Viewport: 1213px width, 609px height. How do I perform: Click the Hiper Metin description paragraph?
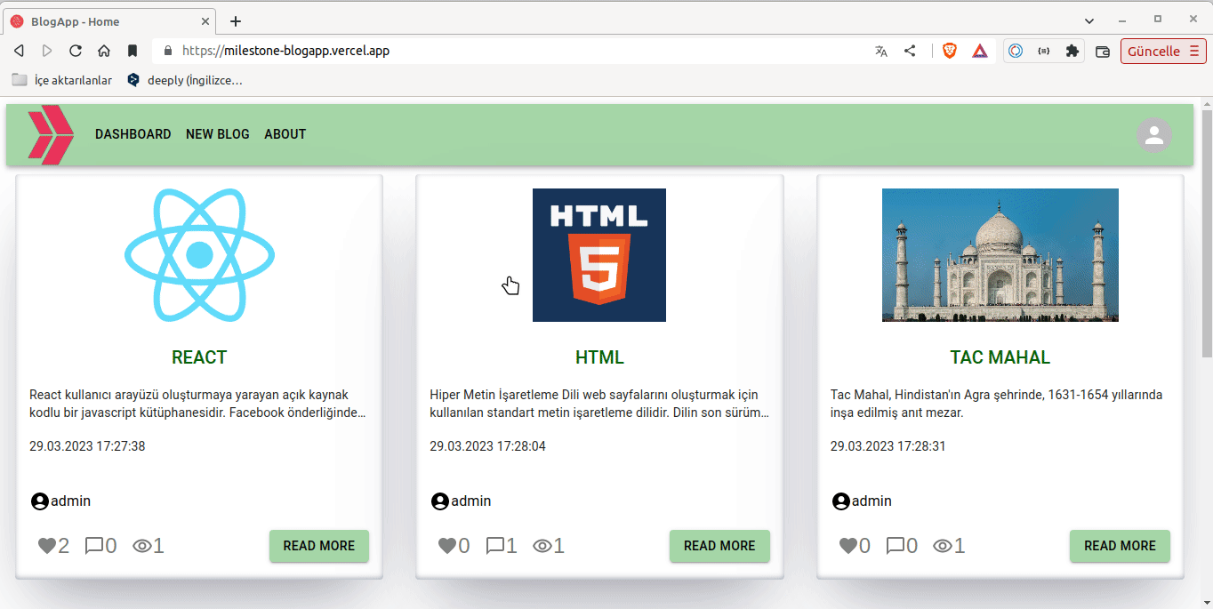tap(599, 404)
